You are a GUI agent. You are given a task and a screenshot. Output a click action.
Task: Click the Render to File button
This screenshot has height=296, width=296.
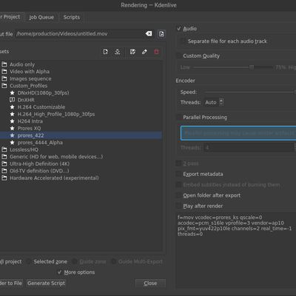(11, 283)
